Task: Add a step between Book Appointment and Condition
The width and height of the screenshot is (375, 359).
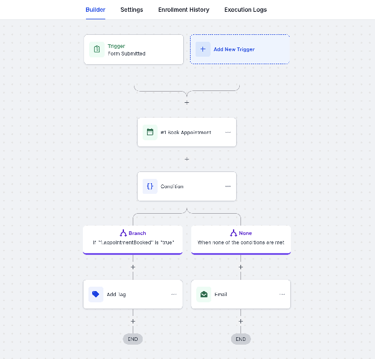Action: [187, 159]
